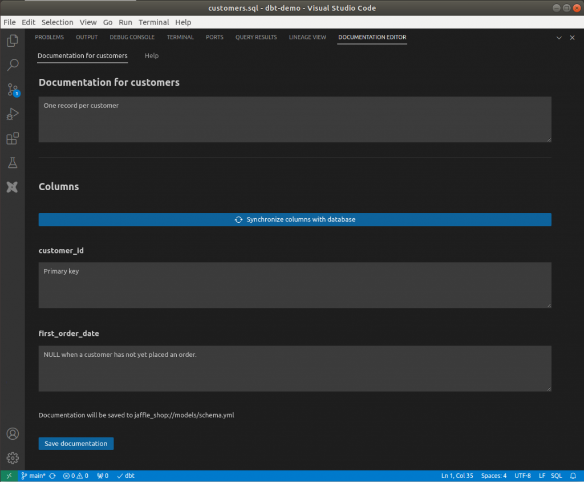Click the Save documentation button

coord(76,444)
